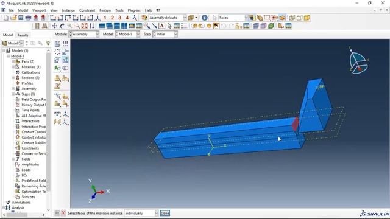This screenshot has width=390, height=219.
Task: Expand the Parts (2) tree node
Action: (13, 61)
